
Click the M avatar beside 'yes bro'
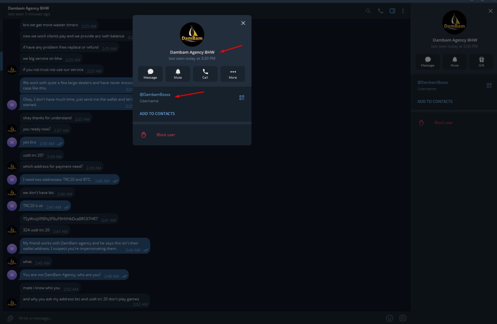click(x=12, y=142)
